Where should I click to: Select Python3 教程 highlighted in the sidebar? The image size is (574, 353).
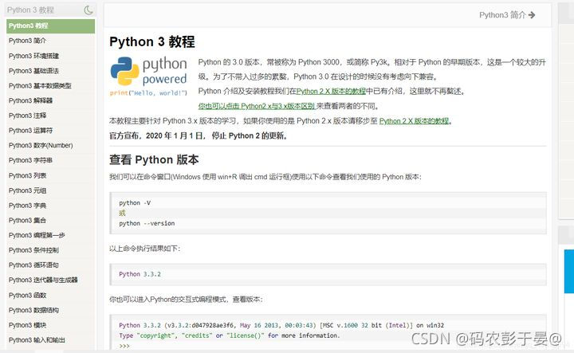pyautogui.click(x=50, y=26)
